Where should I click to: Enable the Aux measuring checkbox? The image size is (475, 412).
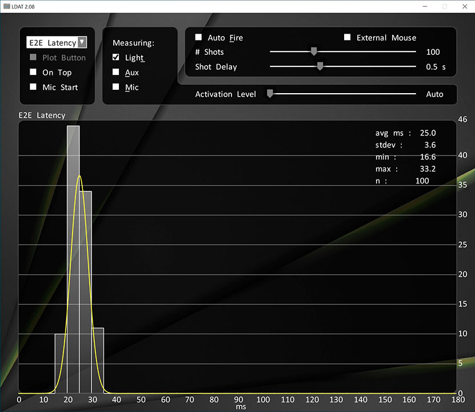pyautogui.click(x=115, y=72)
